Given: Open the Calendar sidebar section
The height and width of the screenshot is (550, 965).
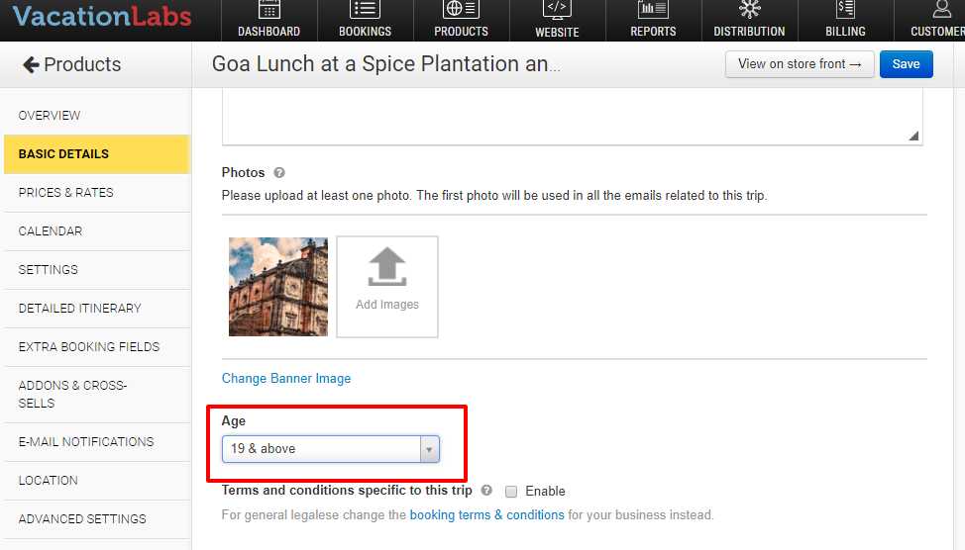Looking at the screenshot, I should (51, 231).
